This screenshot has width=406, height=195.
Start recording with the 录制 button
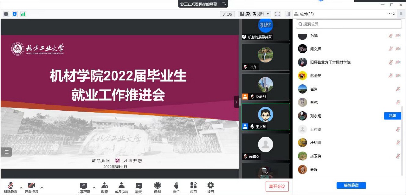click(157, 187)
